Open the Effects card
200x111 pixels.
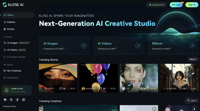click(x=173, y=46)
